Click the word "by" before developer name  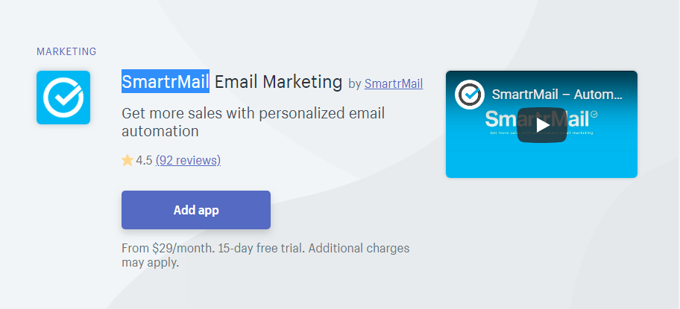[x=355, y=84]
